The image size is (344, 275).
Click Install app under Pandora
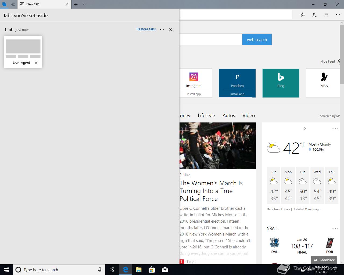[237, 94]
